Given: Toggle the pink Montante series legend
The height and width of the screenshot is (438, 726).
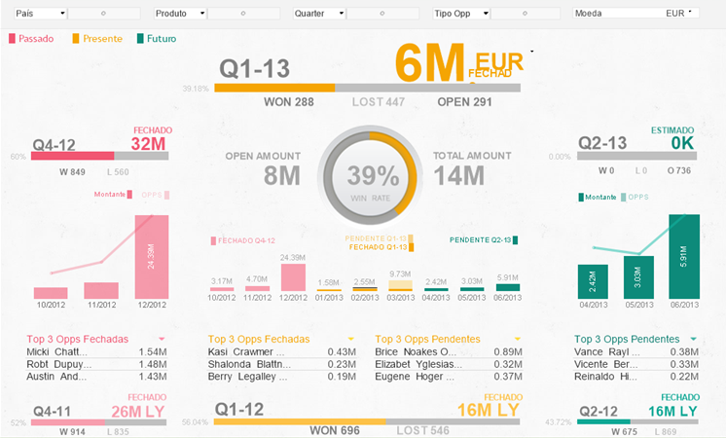Looking at the screenshot, I should click(x=130, y=195).
